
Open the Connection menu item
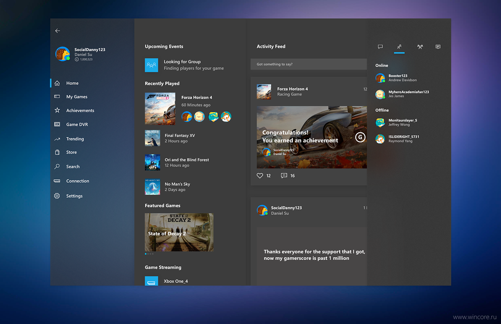point(78,181)
